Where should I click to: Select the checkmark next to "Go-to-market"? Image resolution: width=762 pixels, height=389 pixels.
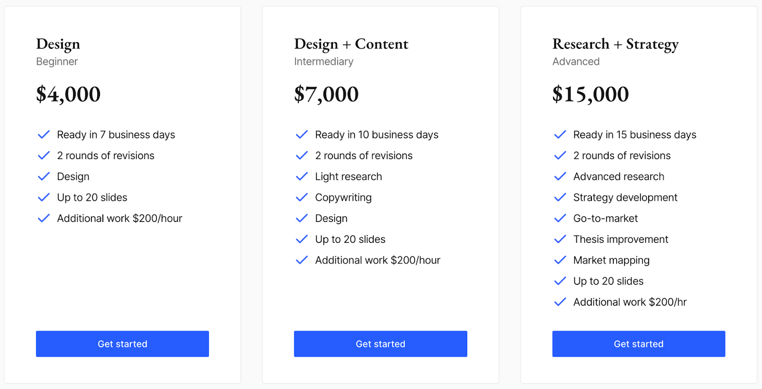coord(560,218)
